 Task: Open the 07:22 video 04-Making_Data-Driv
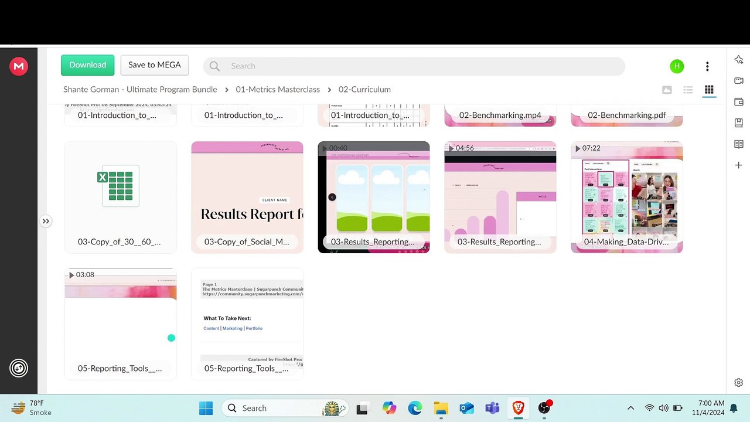627,198
